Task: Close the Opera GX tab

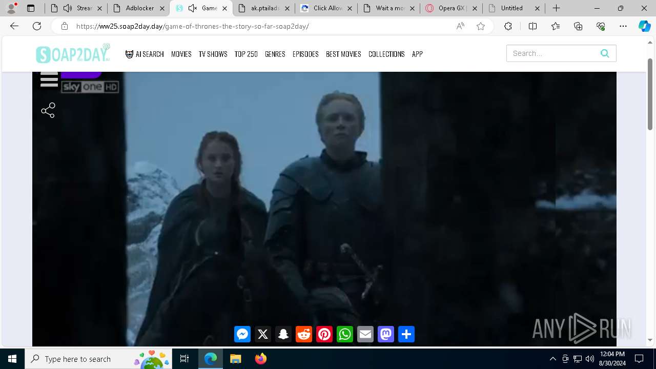Action: click(475, 8)
